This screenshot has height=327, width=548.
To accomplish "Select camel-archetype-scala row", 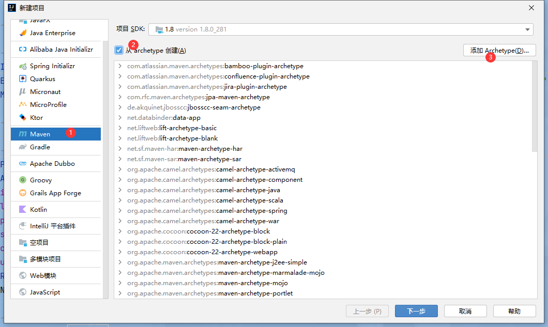I will click(x=323, y=200).
